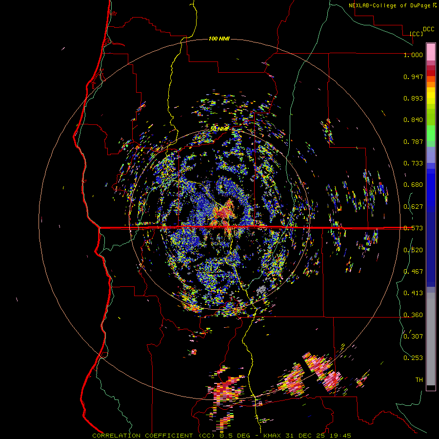
Task: Click the 100 NMI range ring label
Action: click(219, 39)
